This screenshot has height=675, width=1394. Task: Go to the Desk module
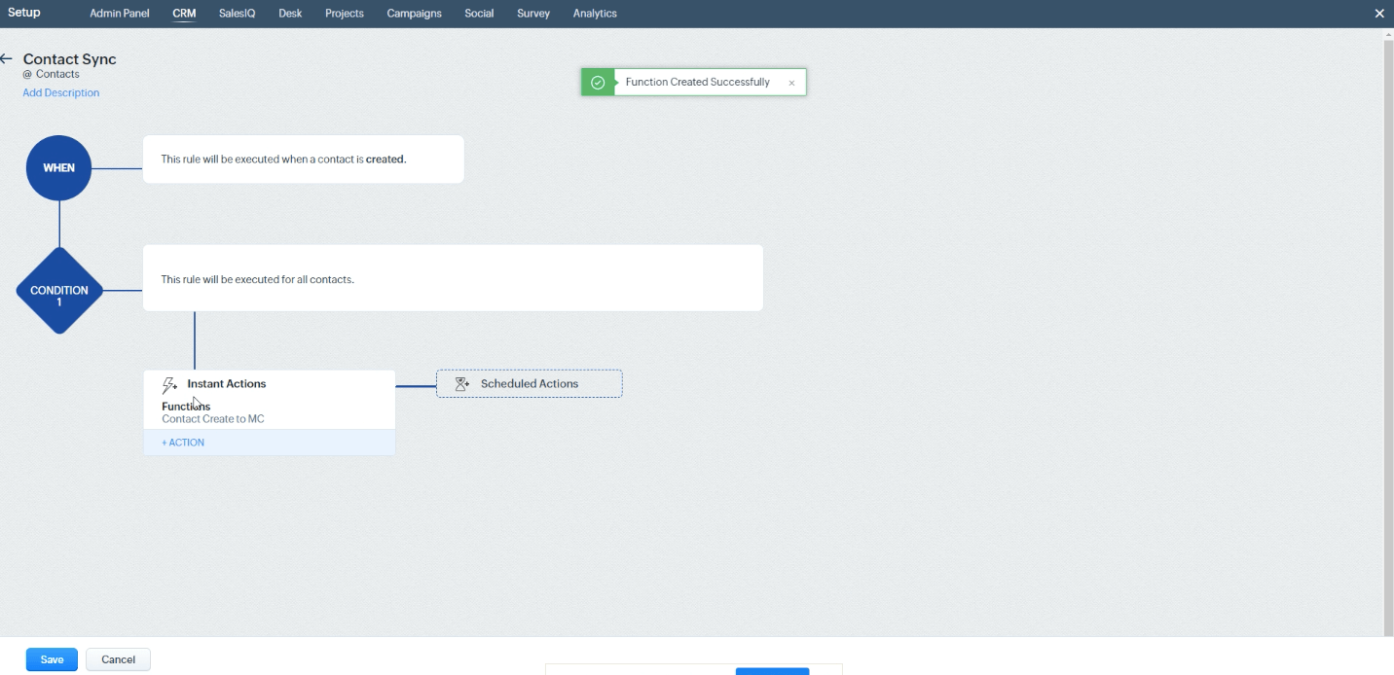tap(289, 13)
